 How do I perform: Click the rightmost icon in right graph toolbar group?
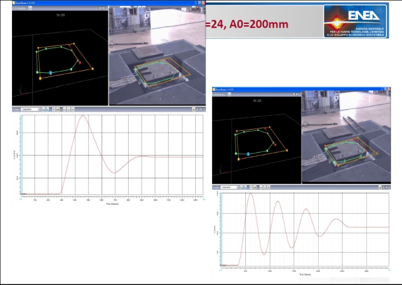click(268, 188)
